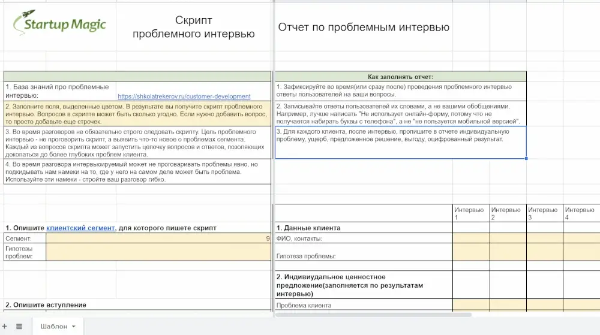Click the Проблема клиента label cell

coord(364,305)
